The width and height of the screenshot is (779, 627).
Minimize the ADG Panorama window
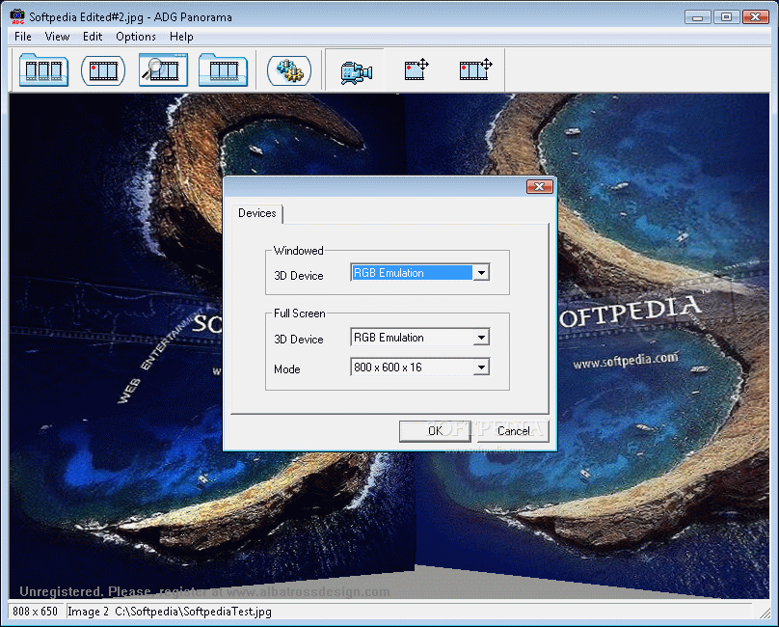pyautogui.click(x=697, y=17)
